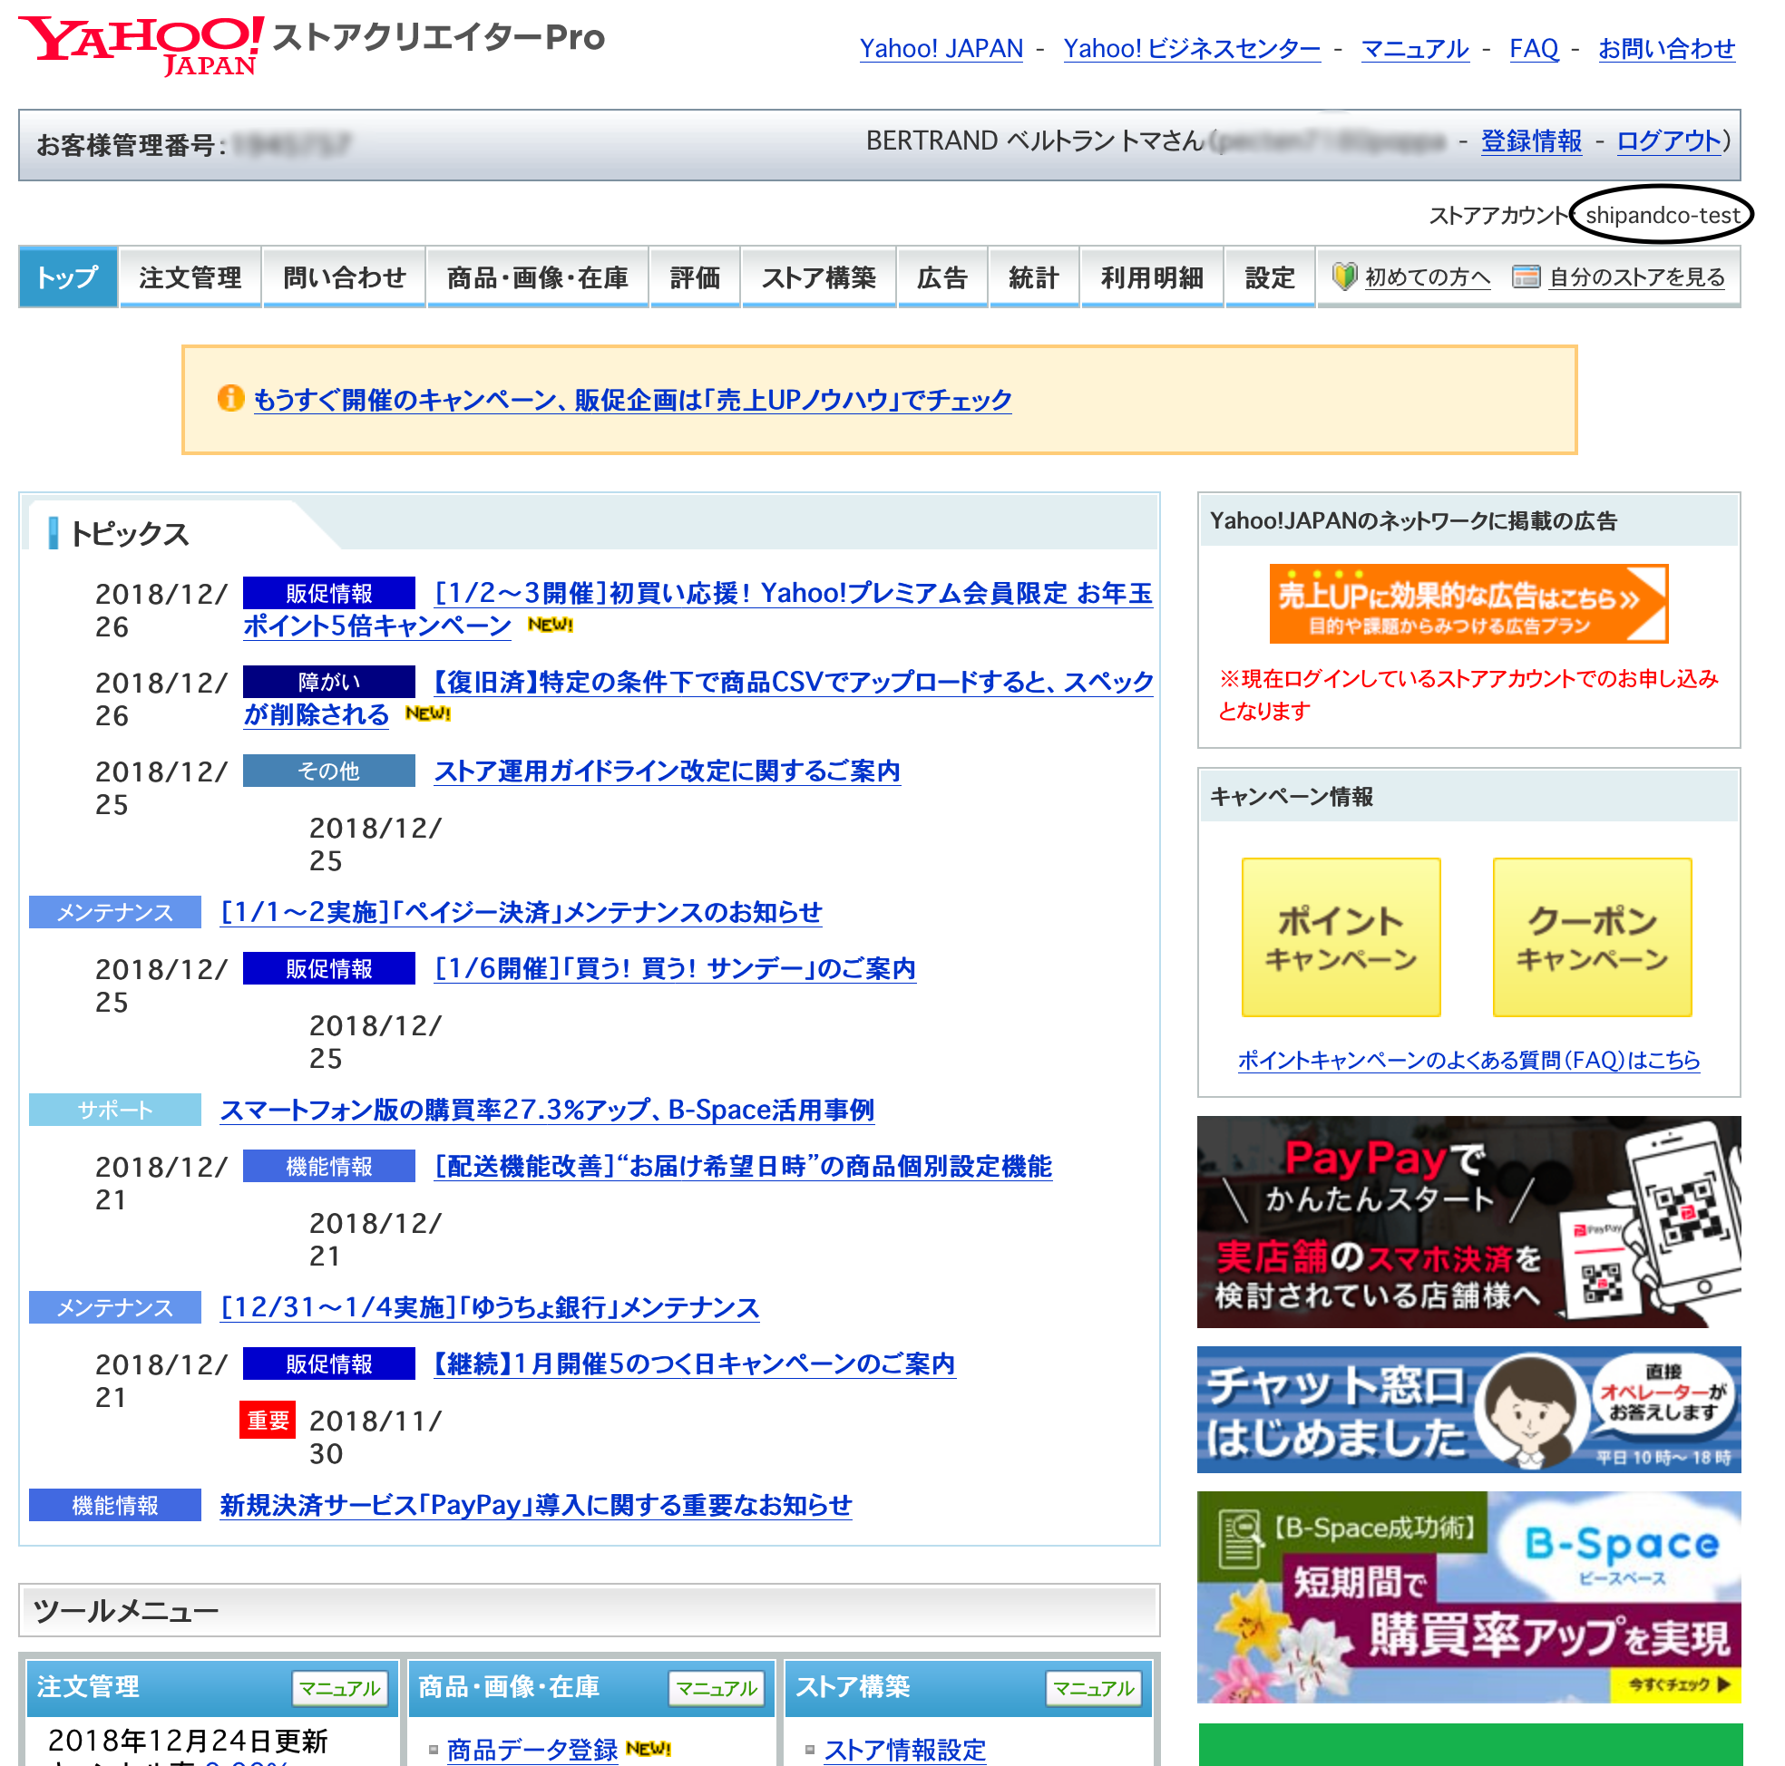Click 2018年12月24日更新 text

pos(188,1741)
